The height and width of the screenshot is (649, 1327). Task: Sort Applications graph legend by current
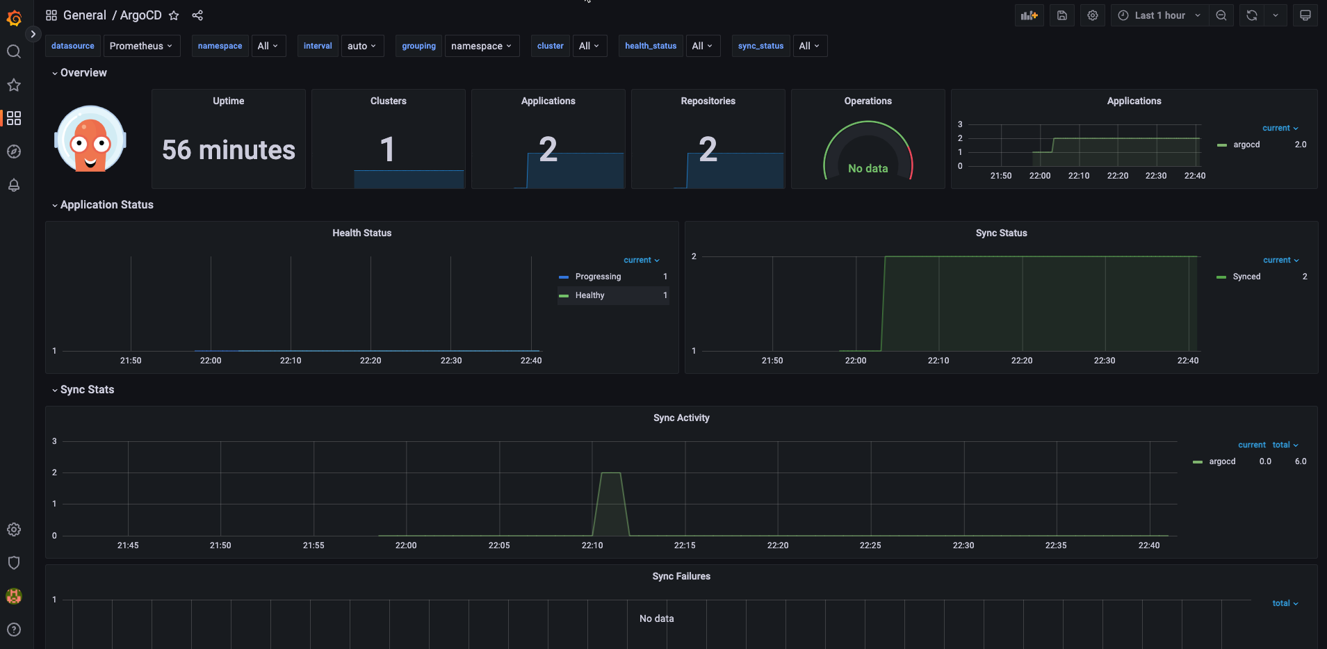1280,128
